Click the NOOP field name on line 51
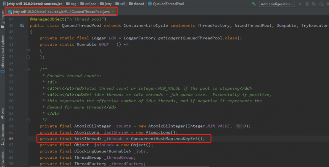 pos(104,44)
